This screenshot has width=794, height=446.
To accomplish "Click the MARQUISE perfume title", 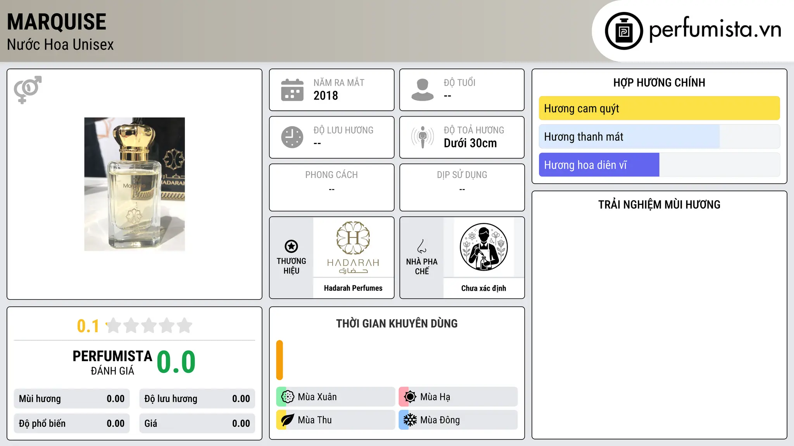I will pyautogui.click(x=57, y=22).
